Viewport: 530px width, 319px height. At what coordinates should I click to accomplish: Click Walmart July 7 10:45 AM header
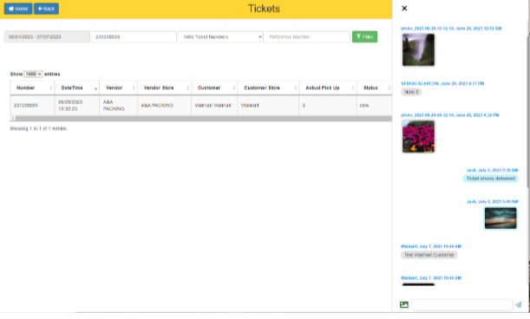(x=431, y=277)
